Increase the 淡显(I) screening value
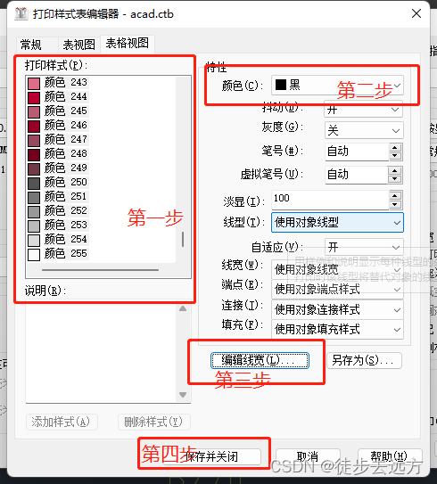The width and height of the screenshot is (437, 484). (395, 195)
